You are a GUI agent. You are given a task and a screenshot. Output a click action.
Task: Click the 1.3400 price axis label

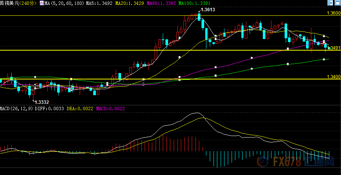[333, 76]
